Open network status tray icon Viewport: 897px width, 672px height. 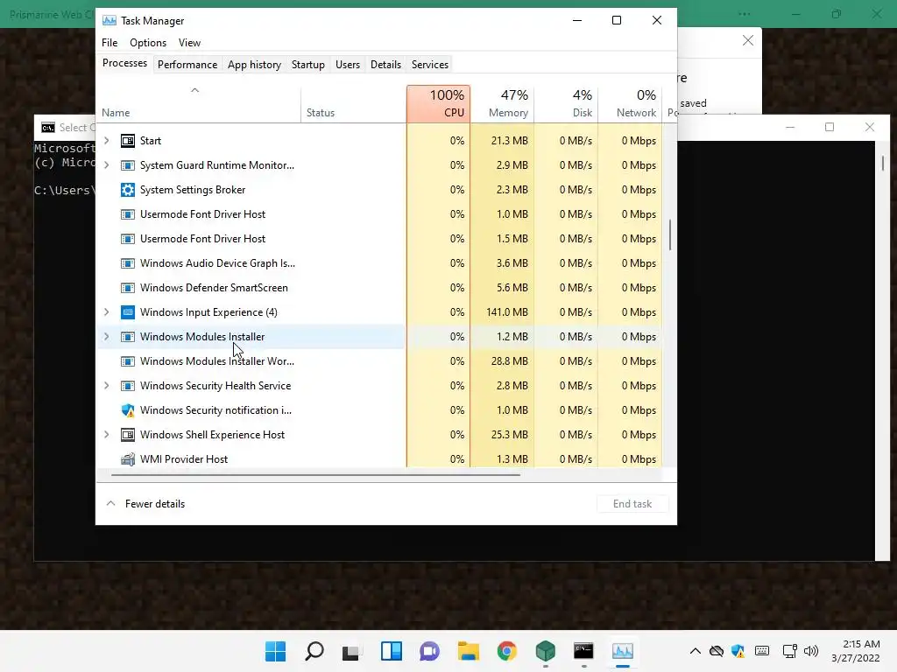click(789, 651)
